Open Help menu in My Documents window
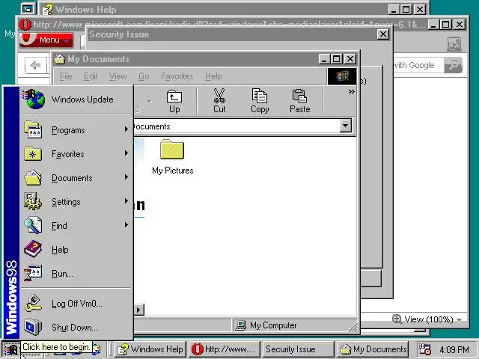 tap(213, 76)
